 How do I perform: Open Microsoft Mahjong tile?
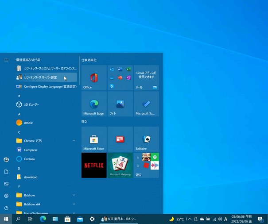120,166
